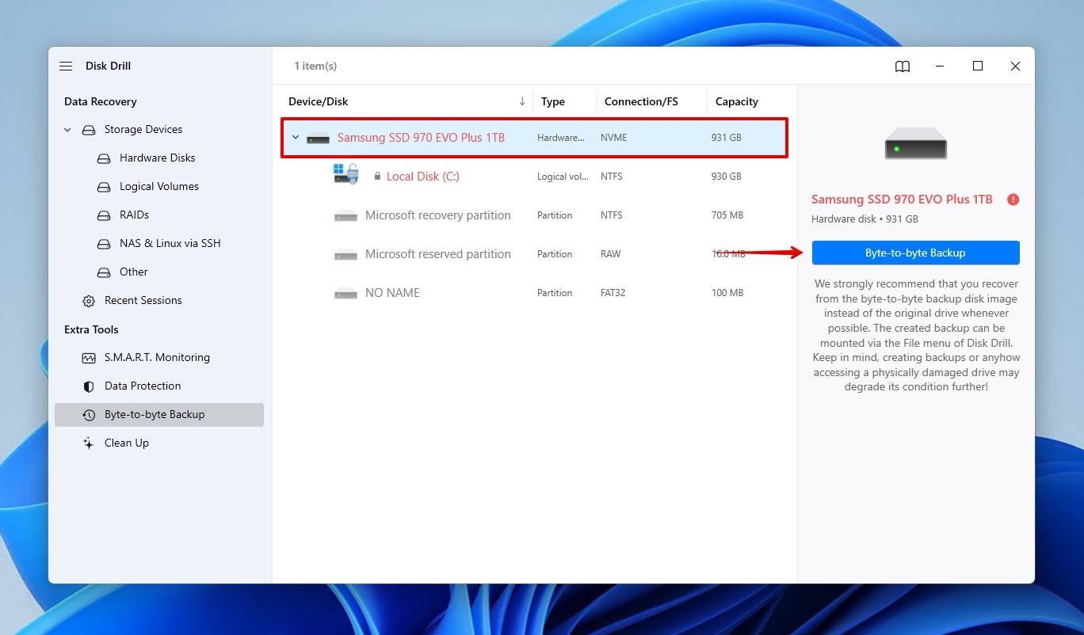Open the hamburger menu next to Disk Drill
Image resolution: width=1084 pixels, height=635 pixels.
pyautogui.click(x=66, y=67)
